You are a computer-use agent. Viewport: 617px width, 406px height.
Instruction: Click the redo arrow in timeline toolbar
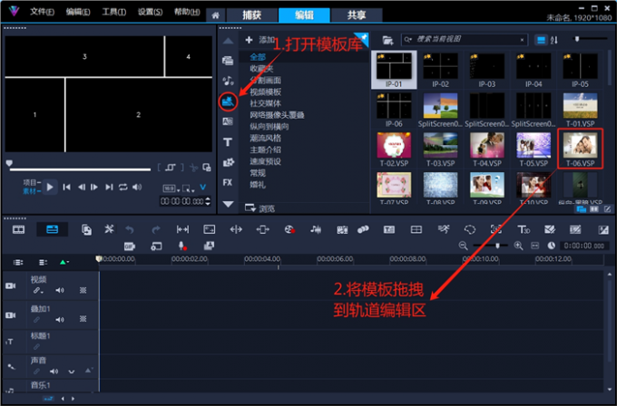pos(156,229)
